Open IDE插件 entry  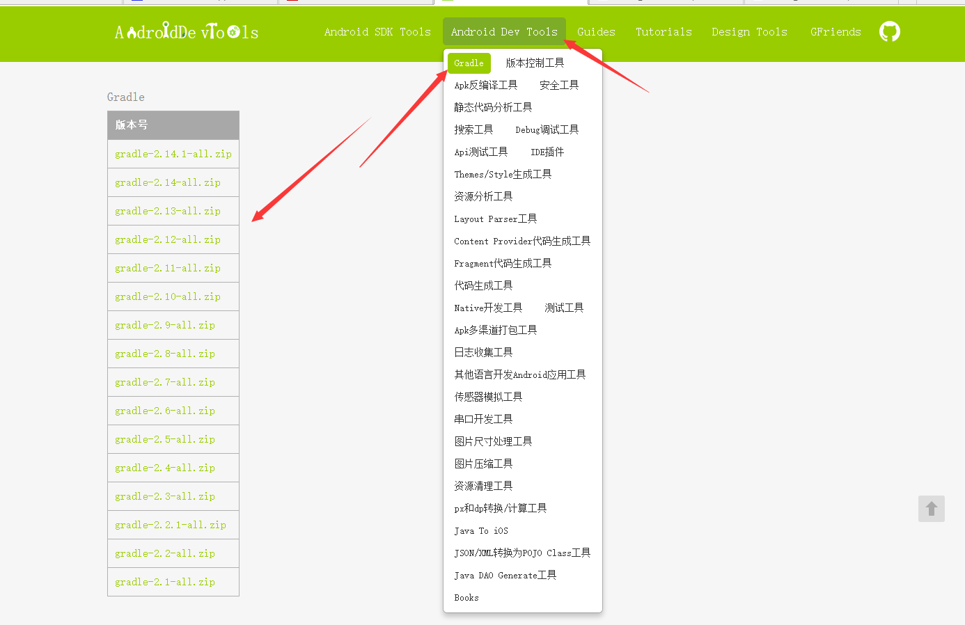(547, 152)
